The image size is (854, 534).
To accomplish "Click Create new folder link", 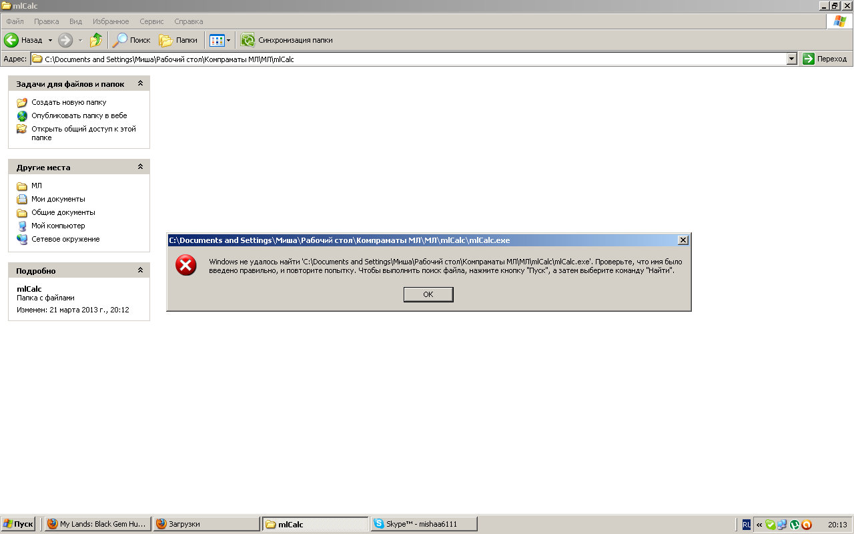I will click(69, 102).
